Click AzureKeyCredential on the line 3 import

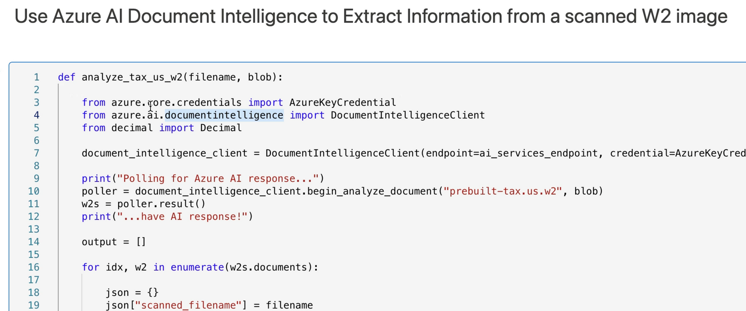342,103
